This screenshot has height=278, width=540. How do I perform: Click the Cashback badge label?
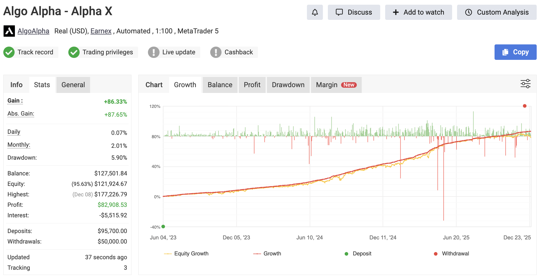(239, 52)
